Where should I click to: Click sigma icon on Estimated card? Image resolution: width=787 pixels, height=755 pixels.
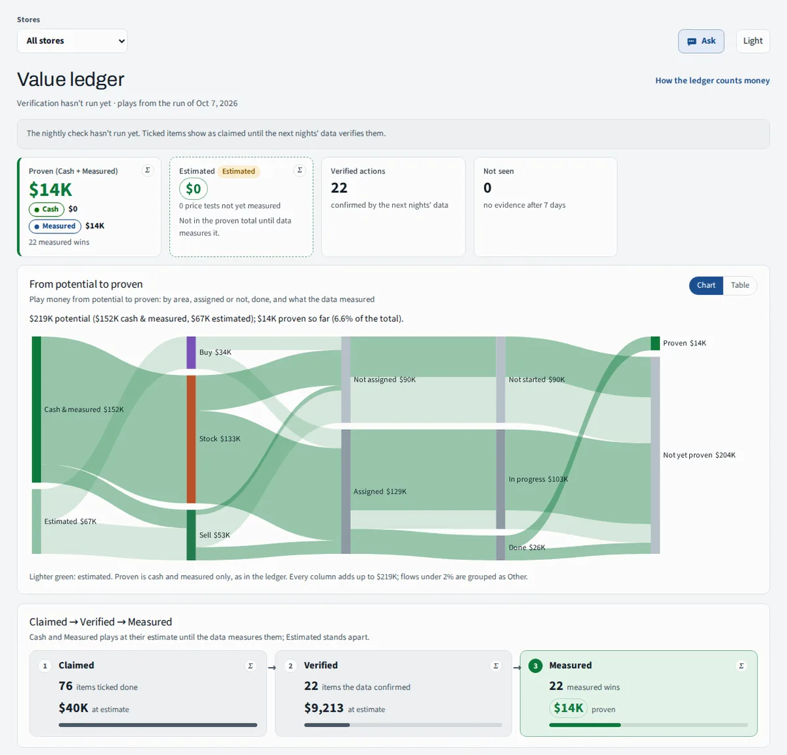300,170
